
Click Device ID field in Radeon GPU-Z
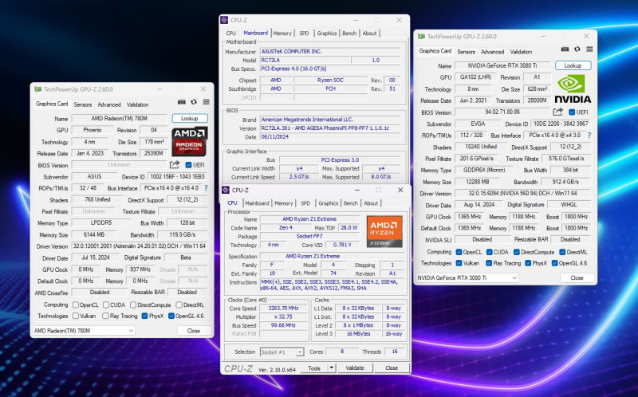[x=177, y=176]
